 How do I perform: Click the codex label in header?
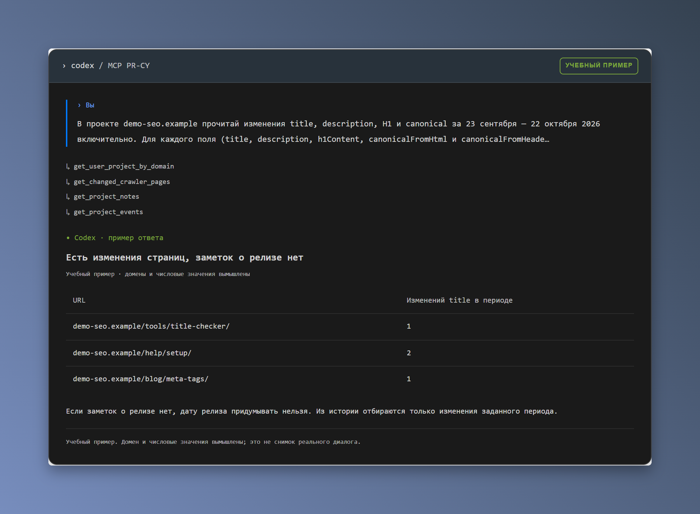[x=82, y=66]
